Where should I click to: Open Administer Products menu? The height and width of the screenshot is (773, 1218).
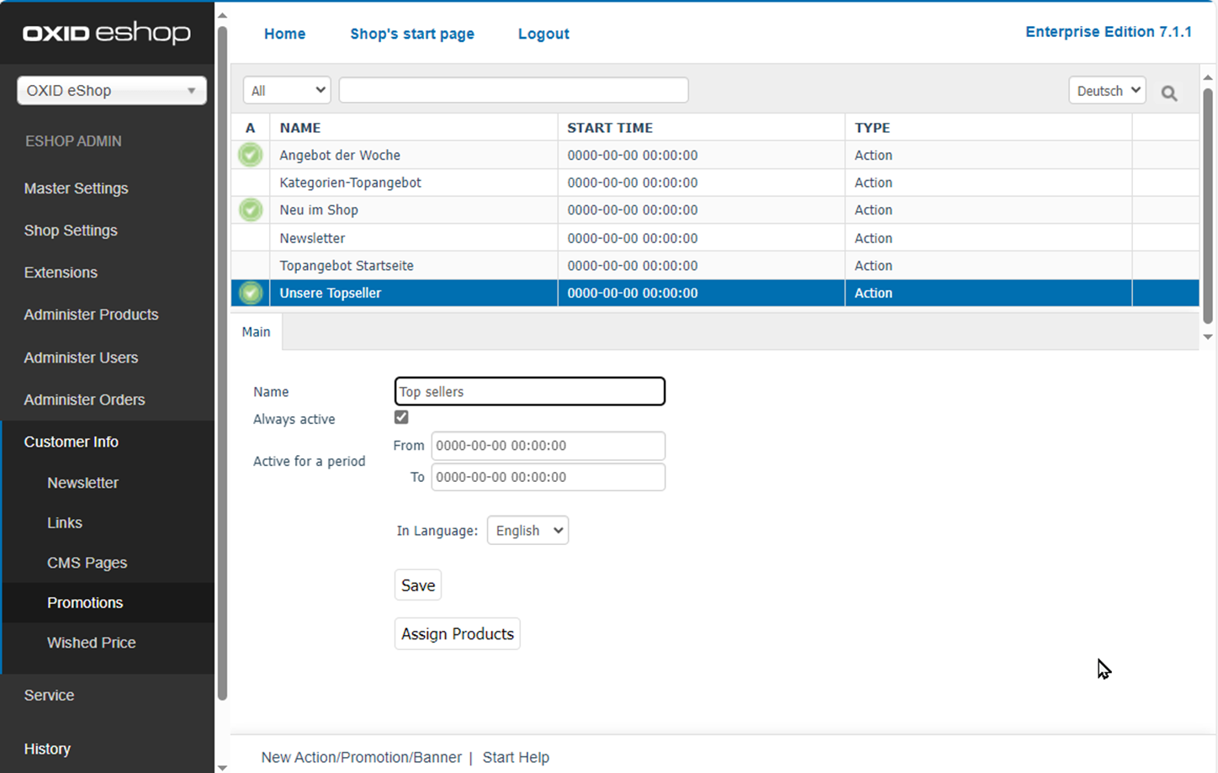[x=91, y=315]
